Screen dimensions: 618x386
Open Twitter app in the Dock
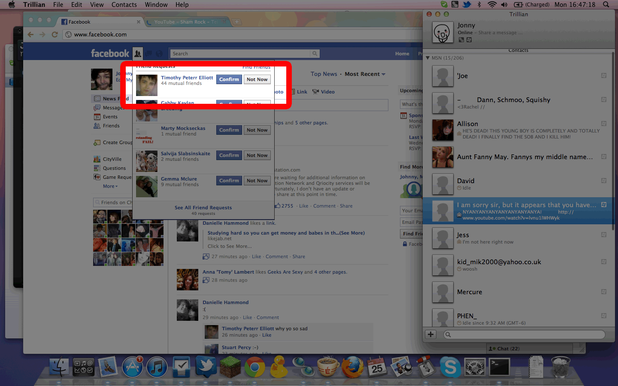206,367
